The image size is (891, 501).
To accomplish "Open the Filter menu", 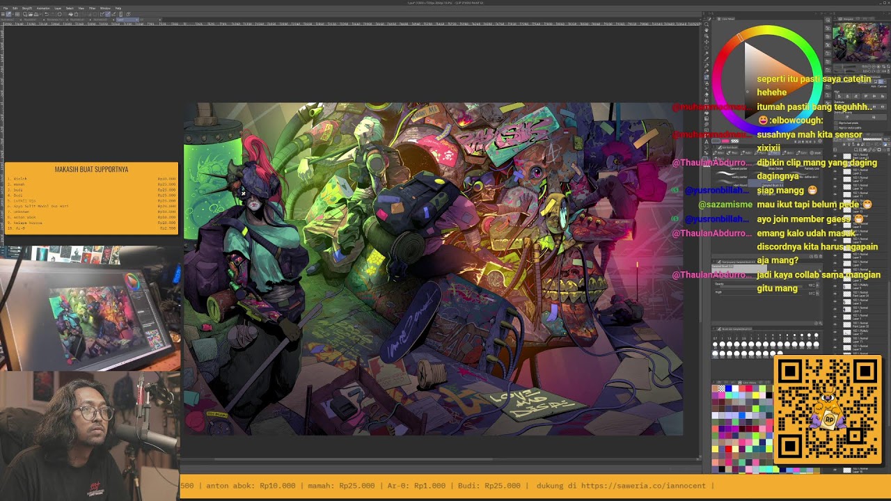I will tap(93, 8).
